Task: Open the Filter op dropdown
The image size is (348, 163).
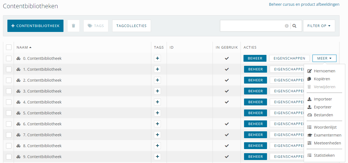Action: tap(319, 26)
